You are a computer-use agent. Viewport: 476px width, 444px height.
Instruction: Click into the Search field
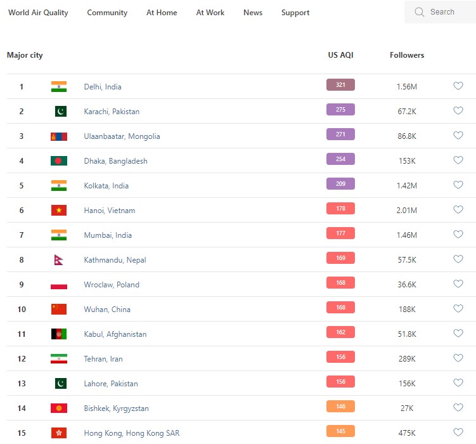(x=447, y=12)
